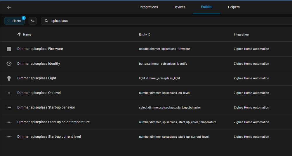Image resolution: width=292 pixels, height=156 pixels.
Task: Click the lightbulb icon for Dimmer Light
Action: click(9, 78)
